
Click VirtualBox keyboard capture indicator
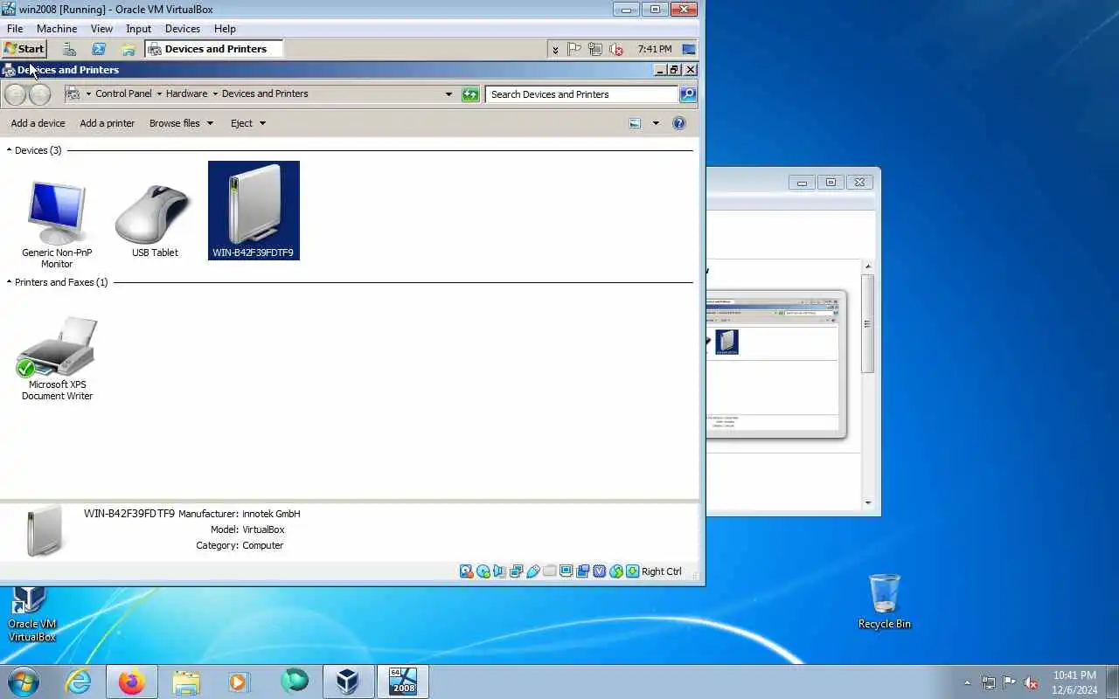pos(633,571)
